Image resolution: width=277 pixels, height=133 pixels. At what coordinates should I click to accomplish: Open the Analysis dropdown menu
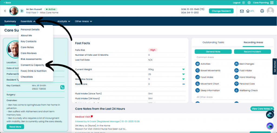pyautogui.click(x=64, y=21)
